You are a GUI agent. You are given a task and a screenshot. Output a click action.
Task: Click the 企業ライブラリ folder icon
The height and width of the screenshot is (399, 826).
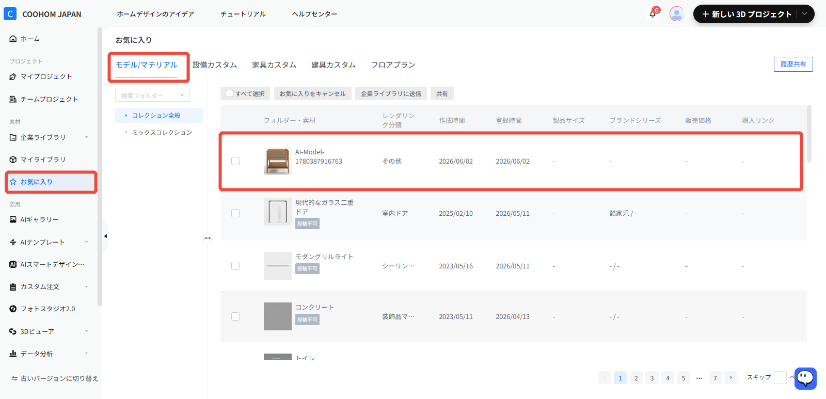point(13,137)
